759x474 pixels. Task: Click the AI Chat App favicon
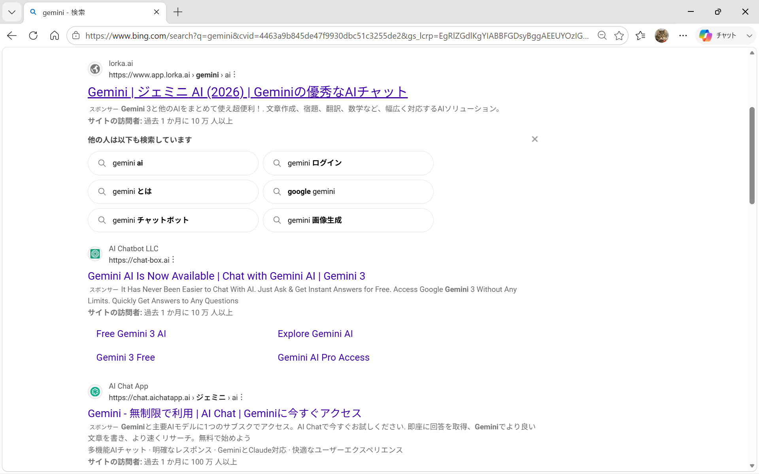pos(95,391)
